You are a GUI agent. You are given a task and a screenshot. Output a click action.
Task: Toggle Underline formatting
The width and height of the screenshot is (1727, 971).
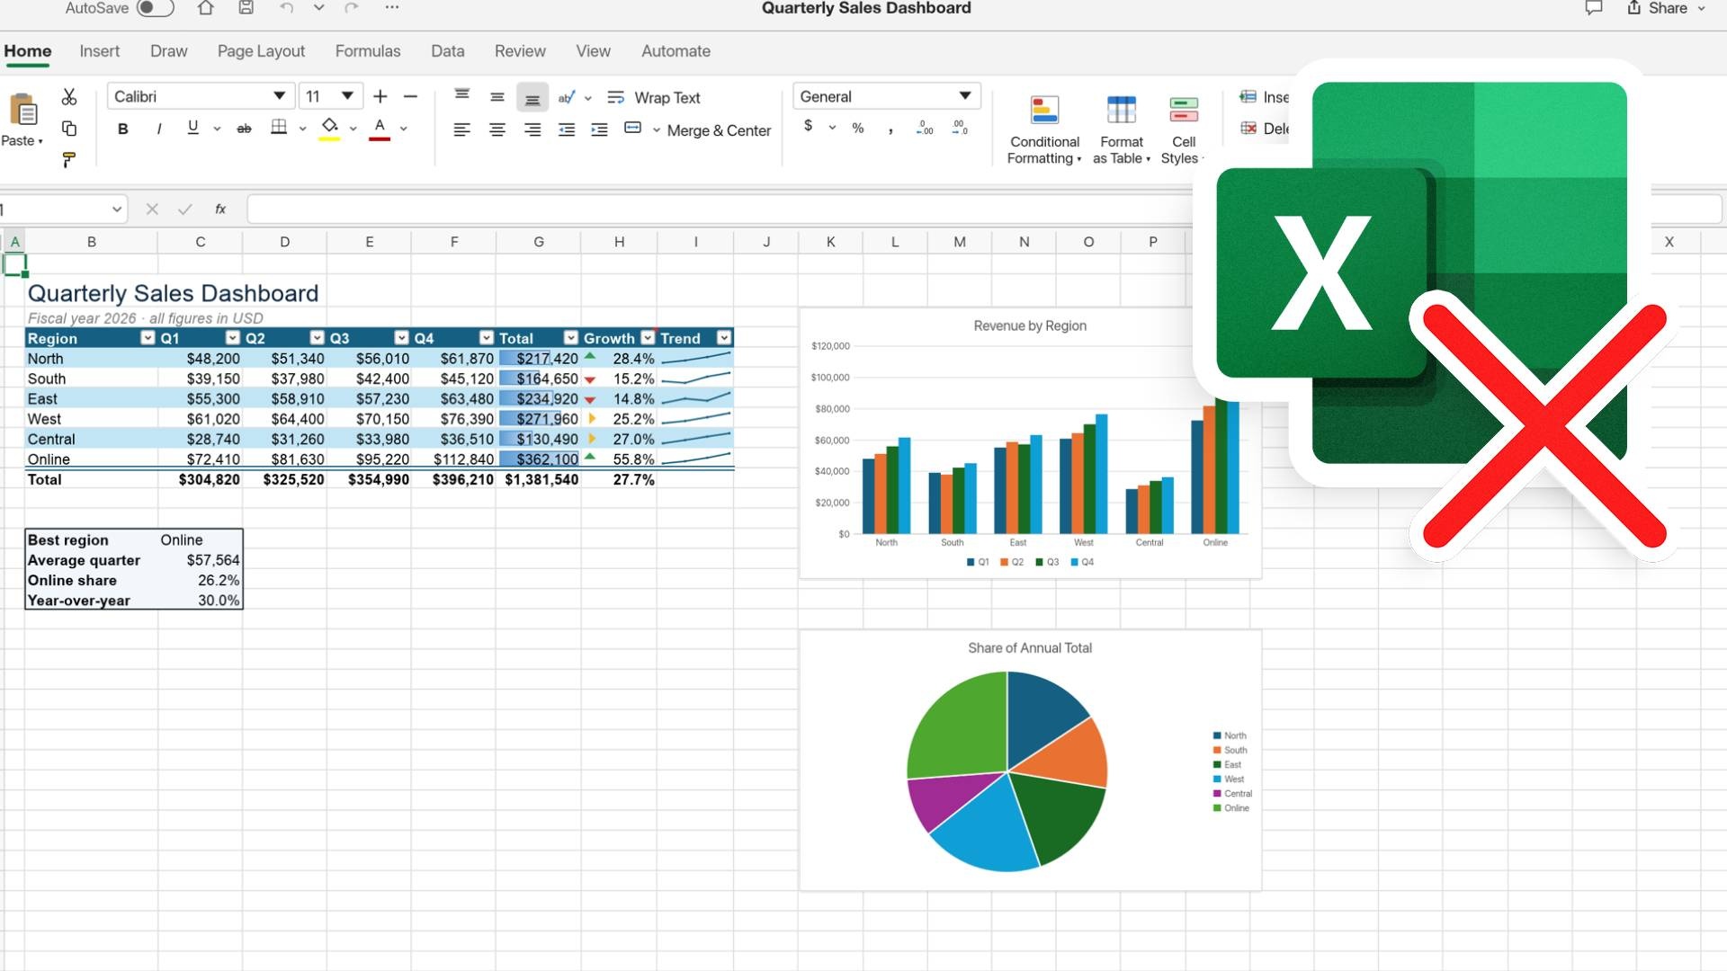[x=192, y=128]
